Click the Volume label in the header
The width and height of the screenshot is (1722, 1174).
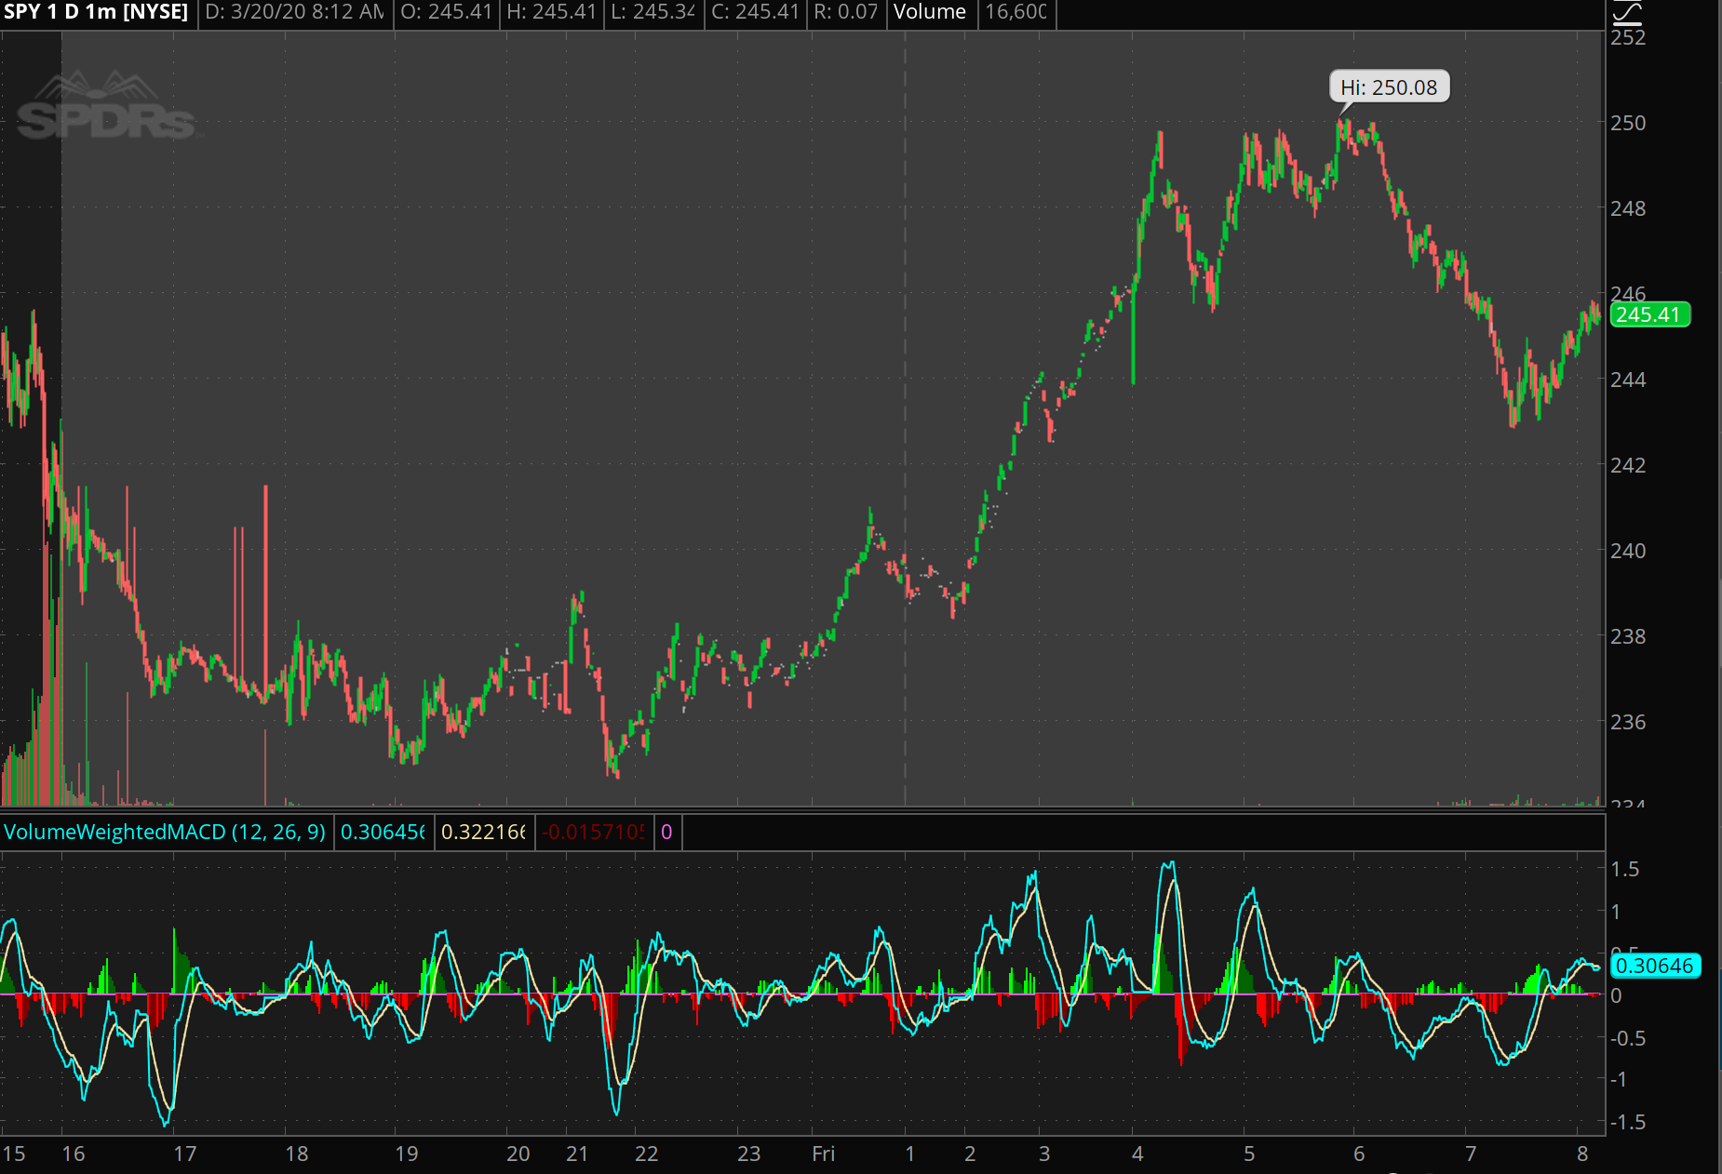(x=930, y=12)
